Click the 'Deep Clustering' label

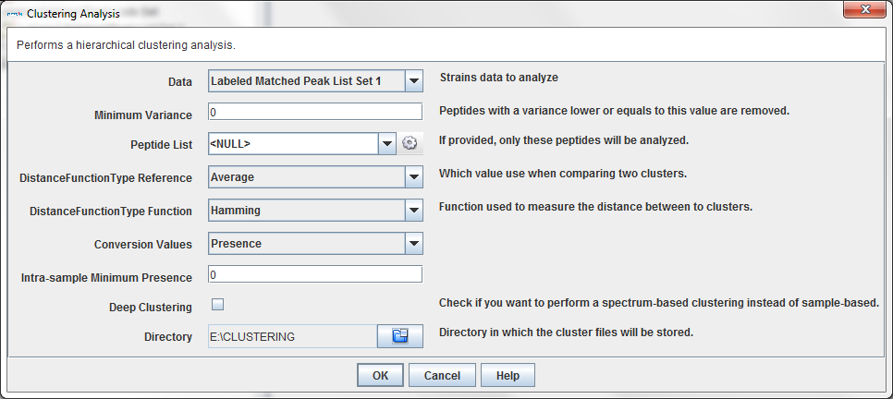[151, 308]
